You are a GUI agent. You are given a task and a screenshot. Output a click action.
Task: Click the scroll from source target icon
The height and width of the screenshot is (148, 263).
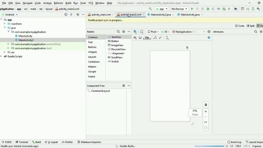point(66,15)
